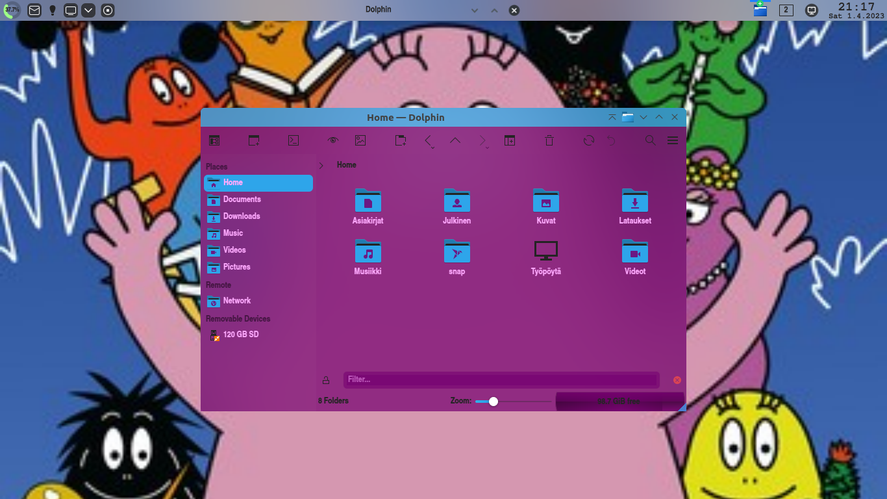Image resolution: width=887 pixels, height=499 pixels.
Task: Select the Asiakirjat folder
Action: [x=368, y=207]
